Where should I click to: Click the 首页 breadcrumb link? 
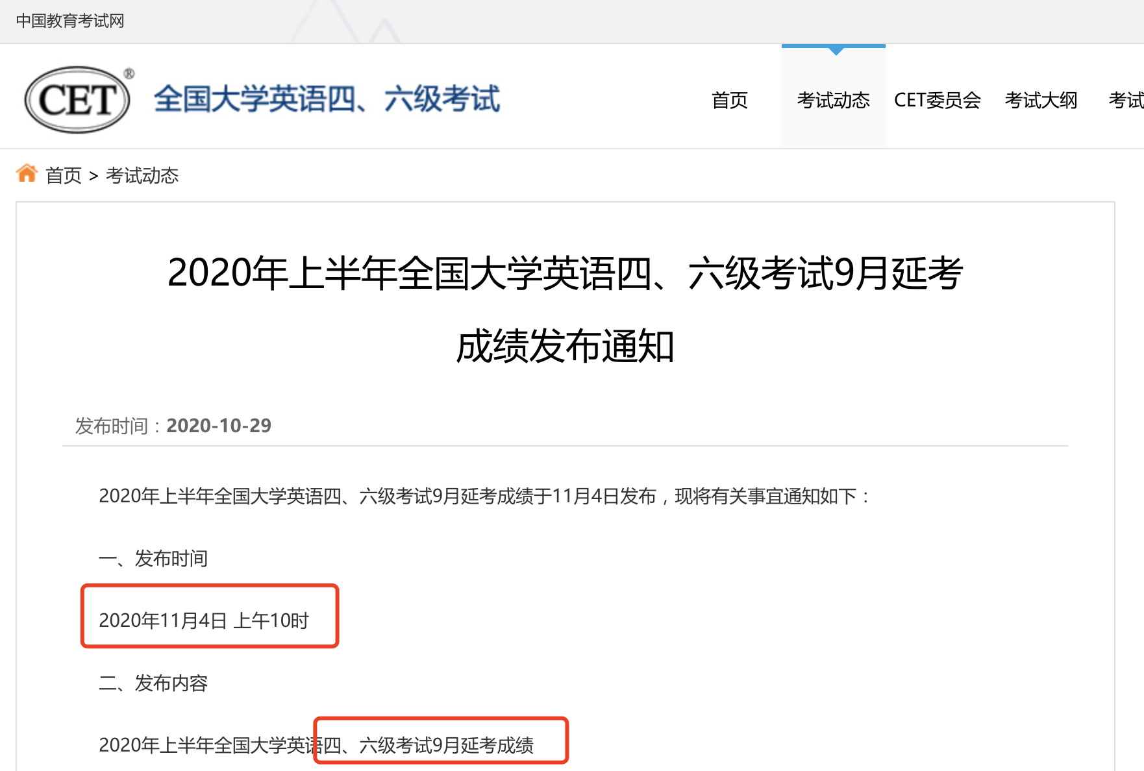(x=64, y=175)
